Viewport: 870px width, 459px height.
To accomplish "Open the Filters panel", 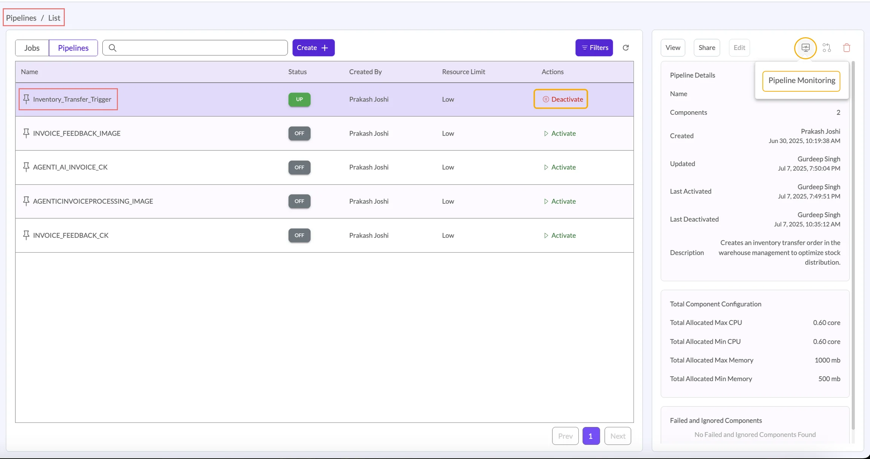I will coord(594,48).
